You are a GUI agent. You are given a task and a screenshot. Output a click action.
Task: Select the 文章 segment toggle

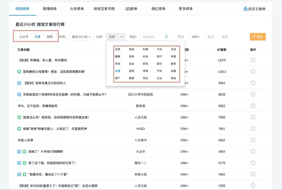tap(37, 37)
